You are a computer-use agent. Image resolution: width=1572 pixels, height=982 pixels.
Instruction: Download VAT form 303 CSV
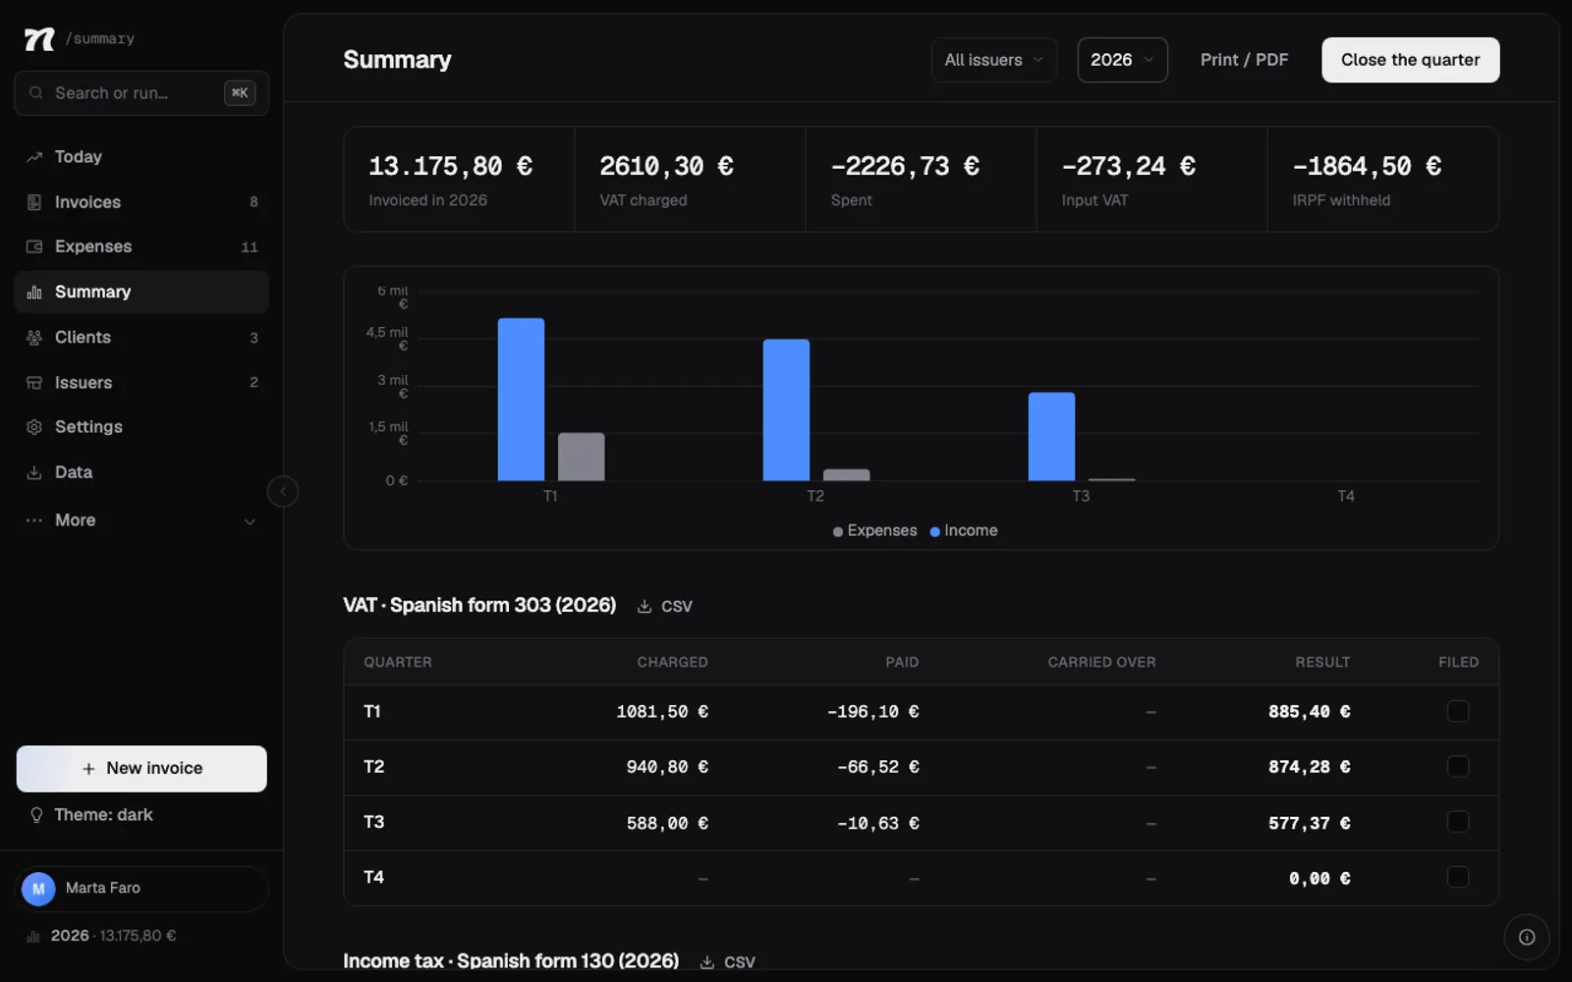665,607
